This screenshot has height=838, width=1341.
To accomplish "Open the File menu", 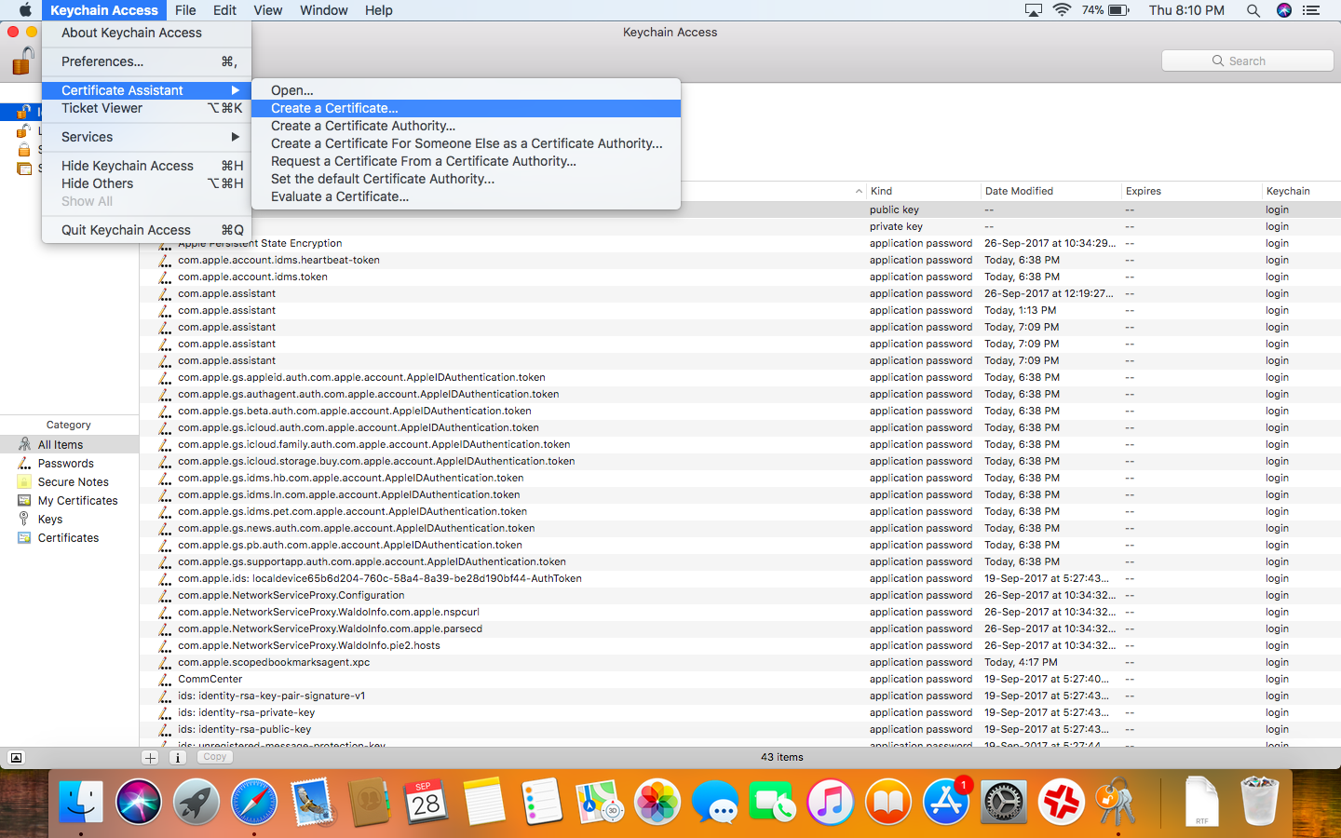I will pos(185,10).
